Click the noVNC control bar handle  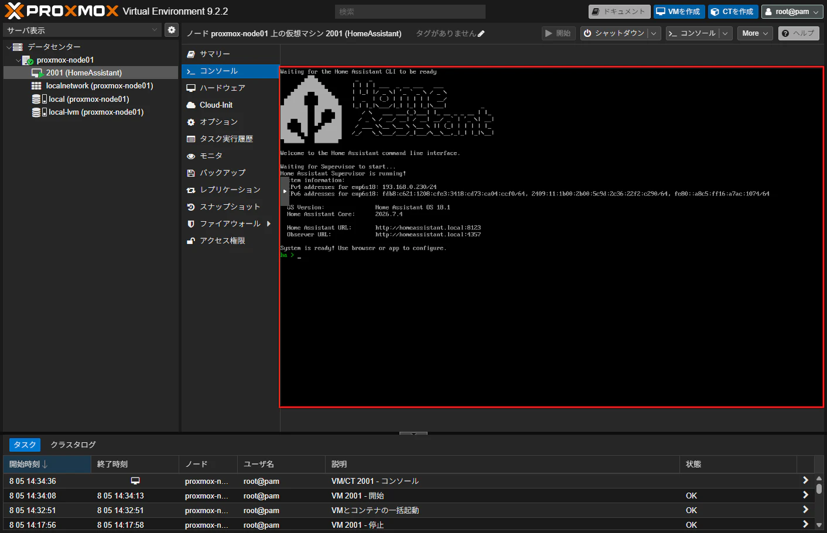(285, 191)
